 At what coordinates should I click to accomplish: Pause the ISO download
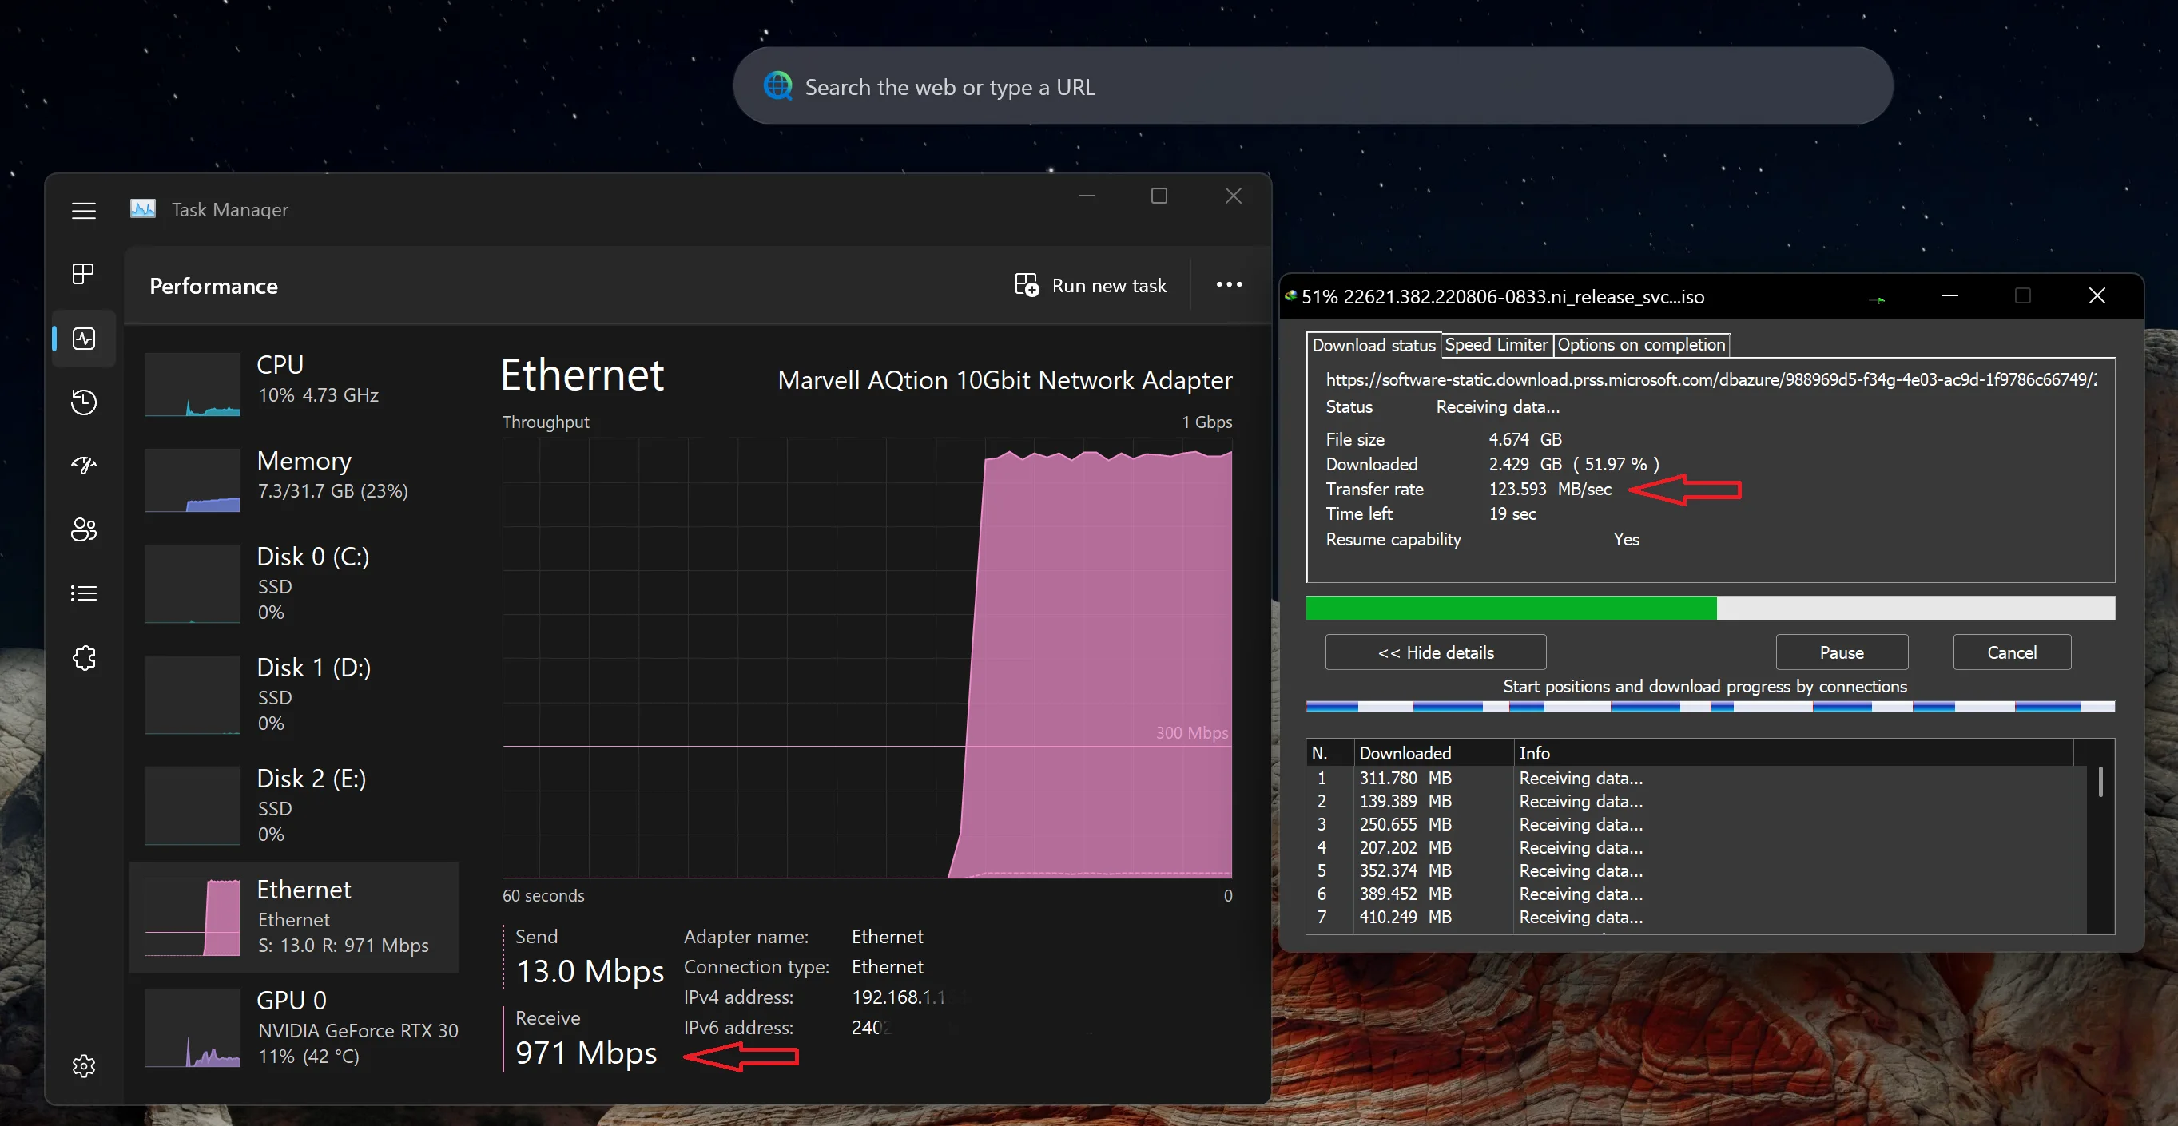pos(1841,652)
